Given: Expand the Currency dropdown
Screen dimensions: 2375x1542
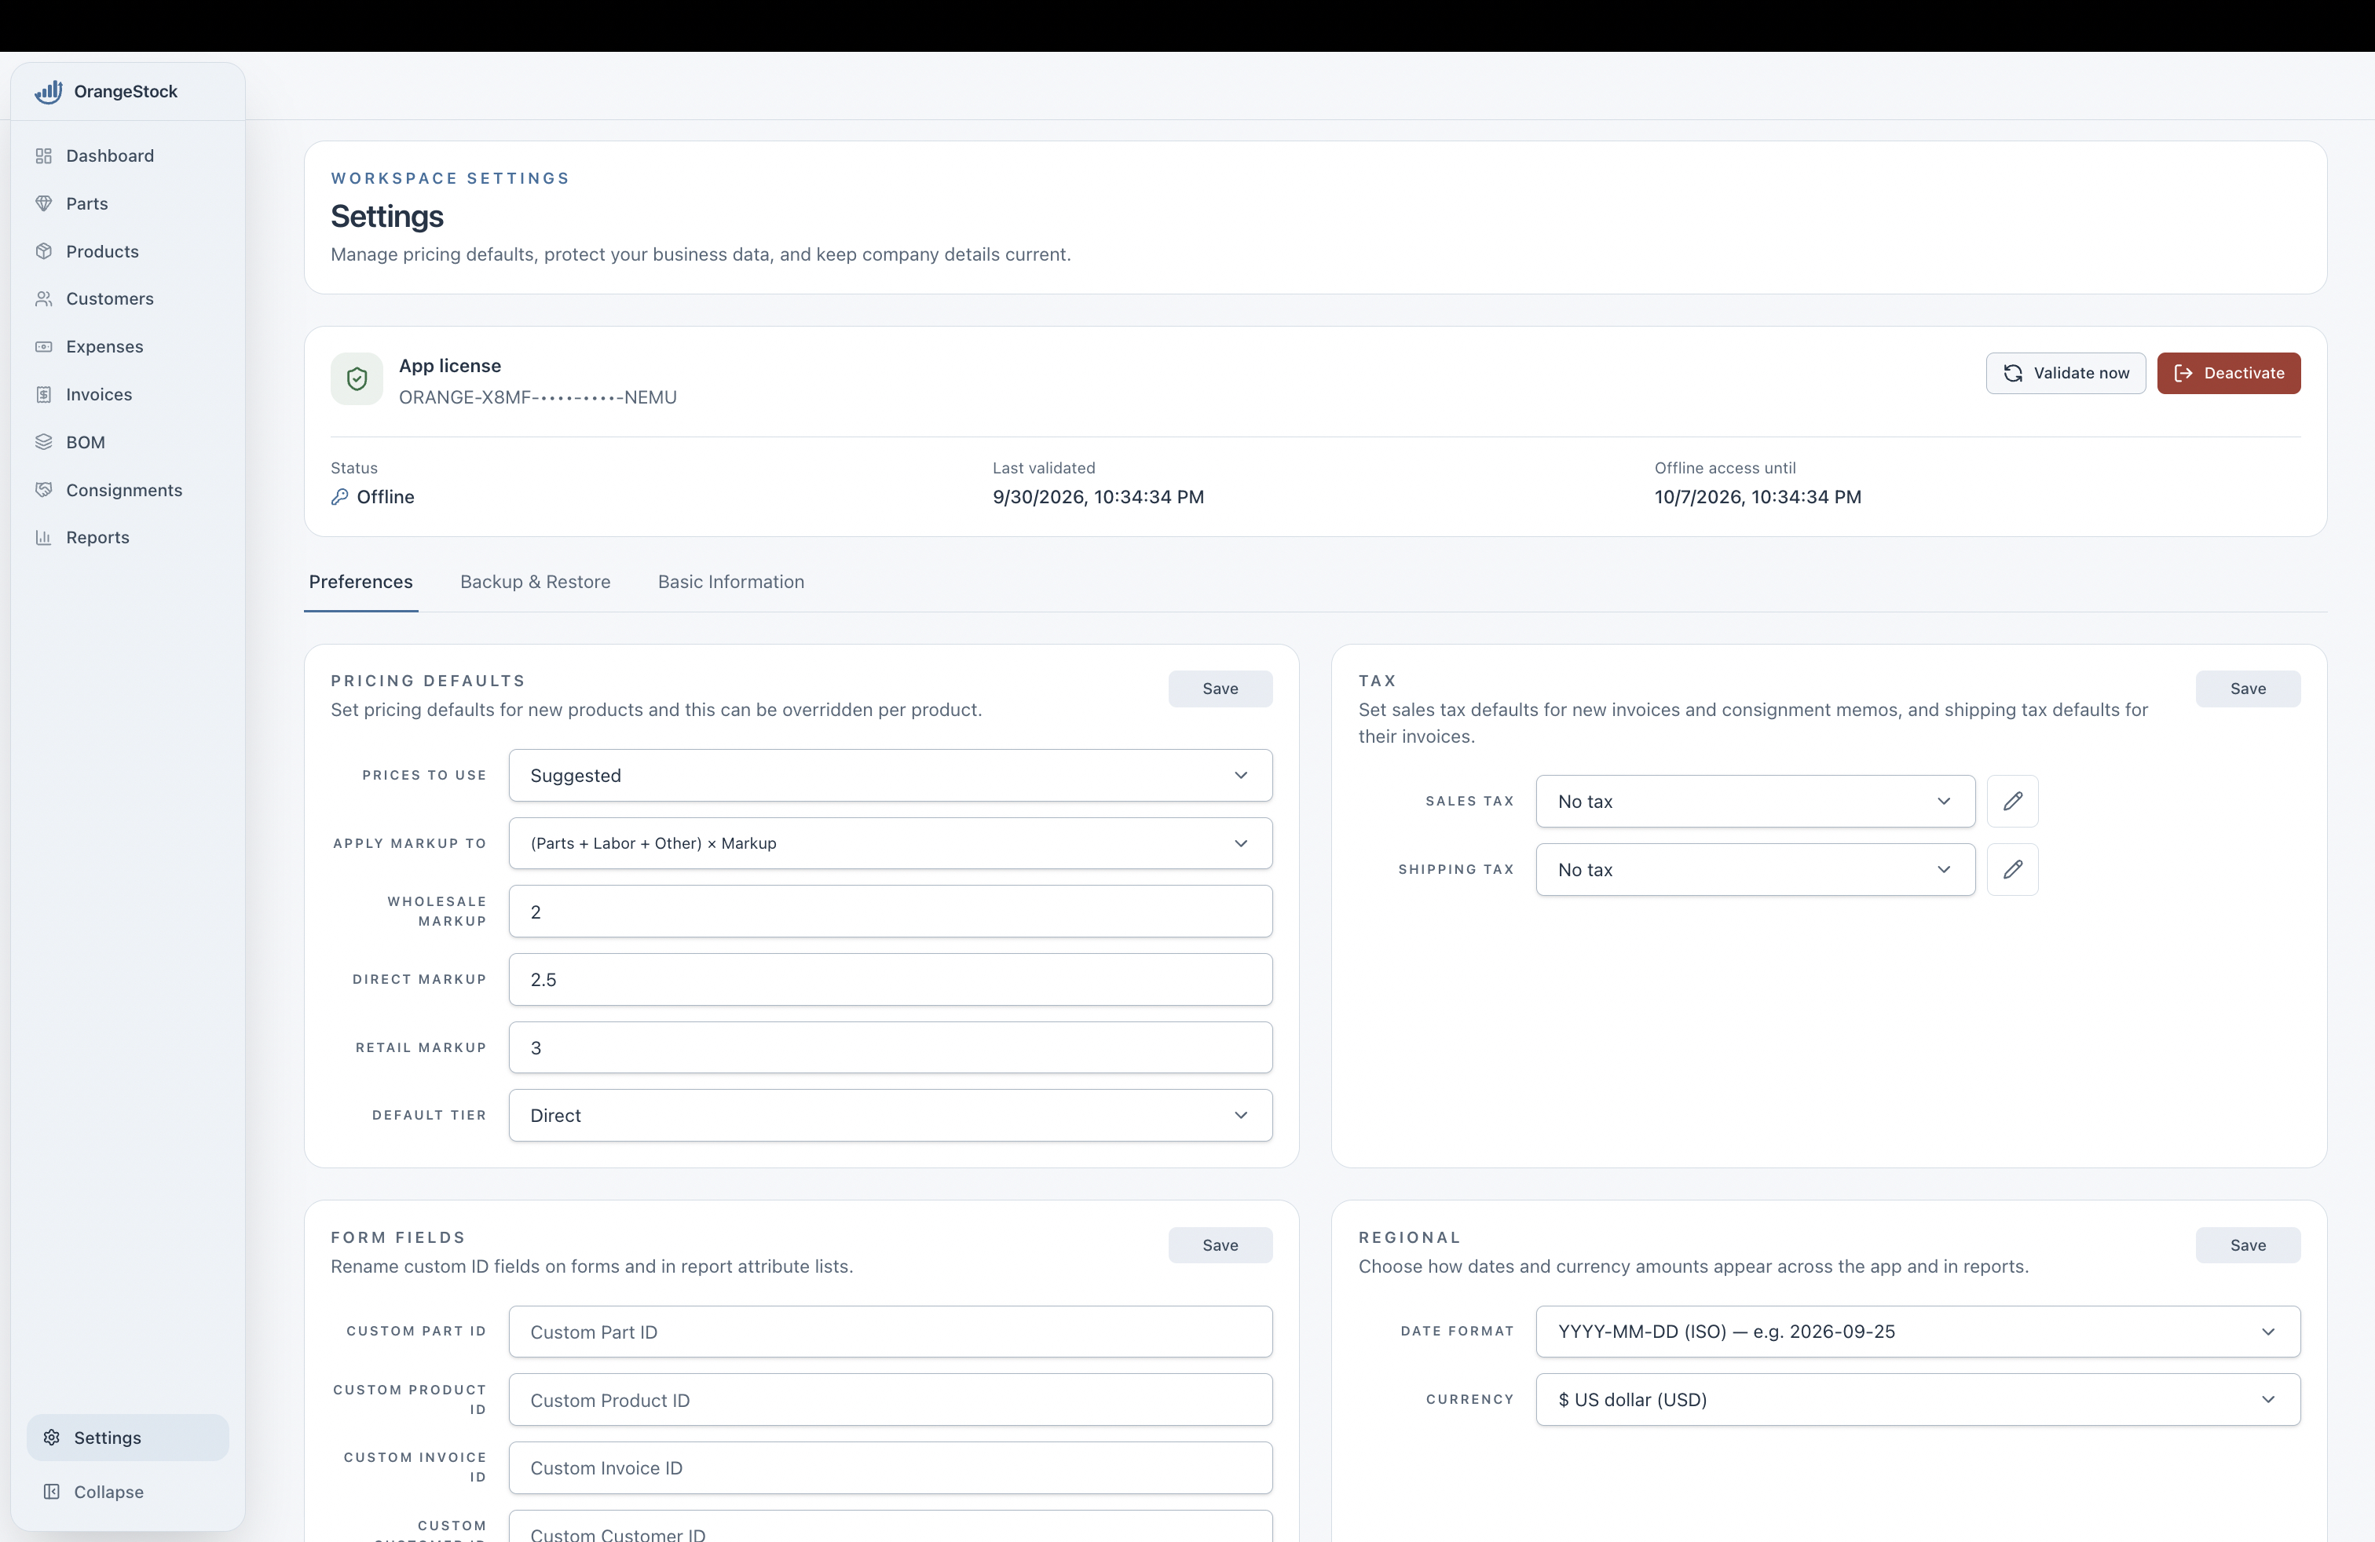Looking at the screenshot, I should 1918,1399.
